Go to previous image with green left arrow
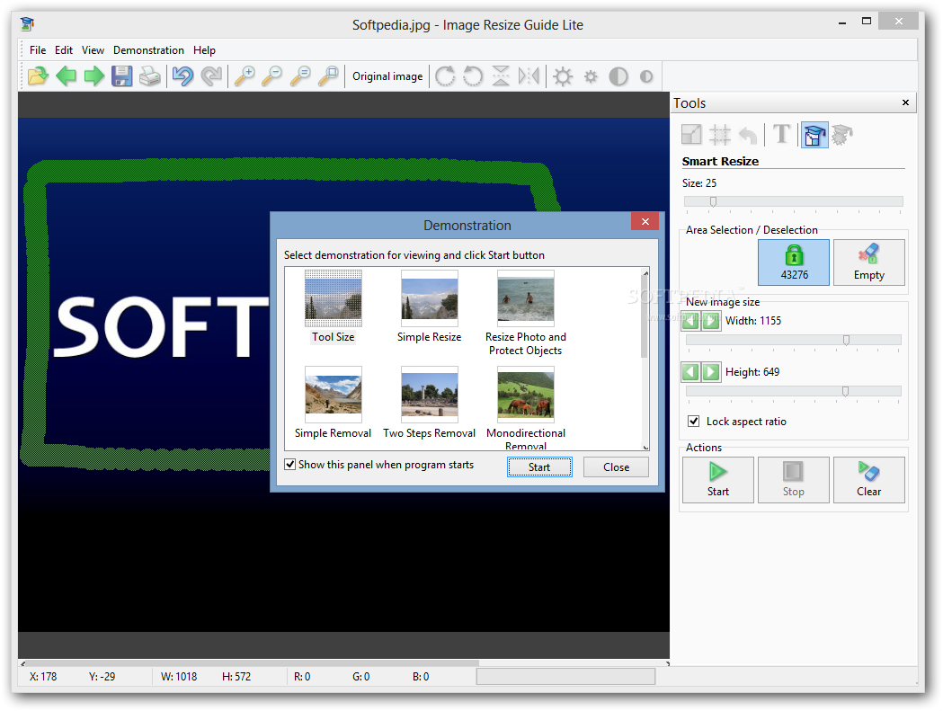Screen dimensions: 943x711 (x=66, y=76)
